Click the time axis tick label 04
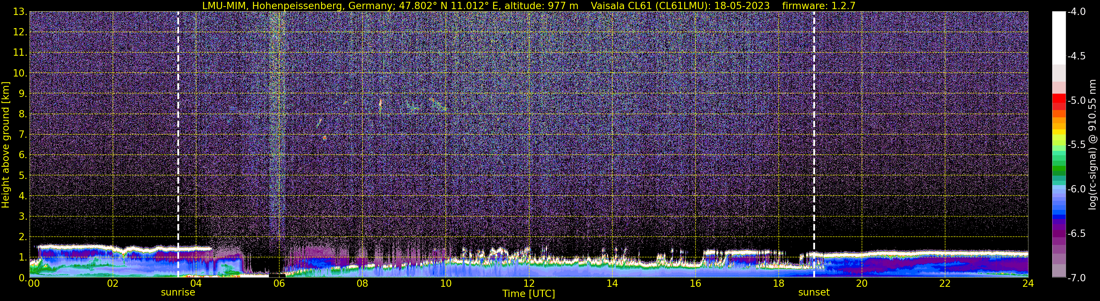Viewport: 1100px width, 301px height. [x=196, y=284]
